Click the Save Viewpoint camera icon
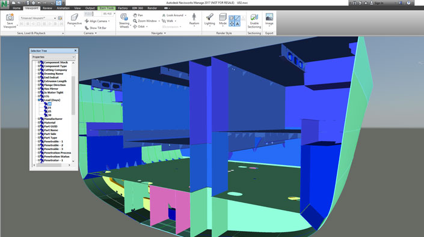 click(x=10, y=18)
